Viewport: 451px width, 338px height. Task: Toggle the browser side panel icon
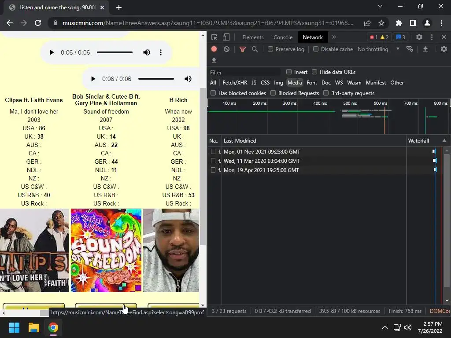(413, 23)
